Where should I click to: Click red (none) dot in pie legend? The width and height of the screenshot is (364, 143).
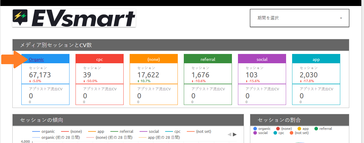pos(278,129)
